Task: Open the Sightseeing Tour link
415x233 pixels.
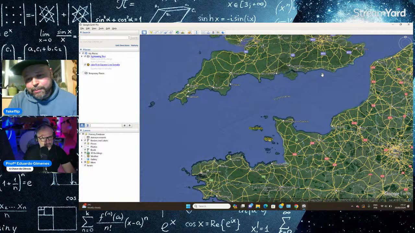Action: pyautogui.click(x=98, y=56)
